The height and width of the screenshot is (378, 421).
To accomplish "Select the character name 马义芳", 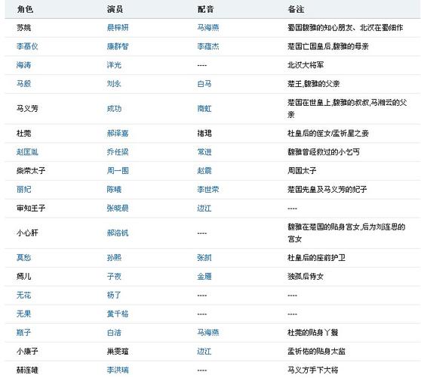I will 27,109.
